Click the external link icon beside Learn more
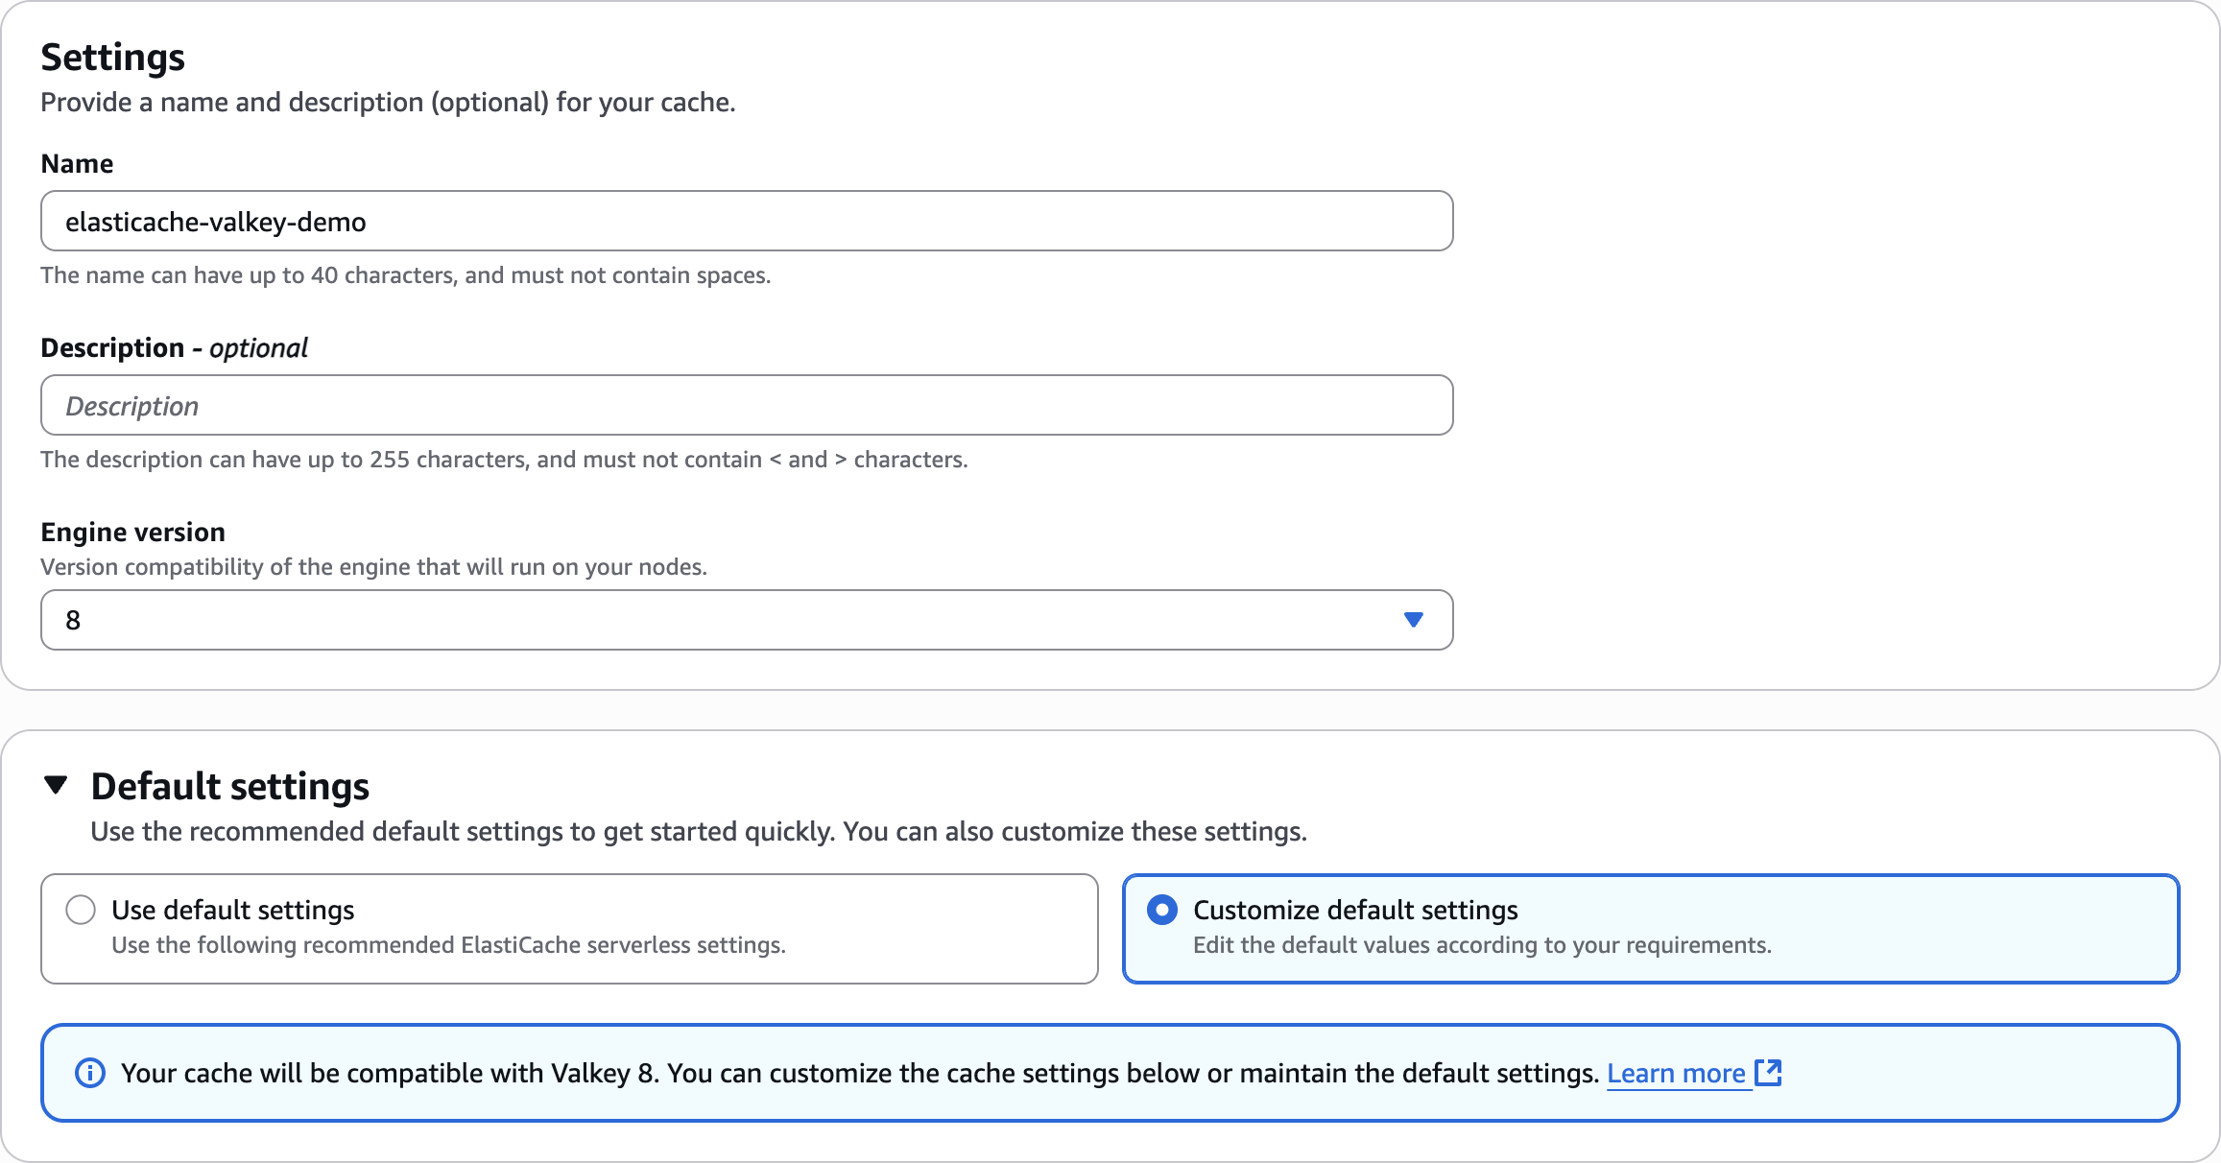This screenshot has height=1163, width=2221. pyautogui.click(x=1768, y=1073)
